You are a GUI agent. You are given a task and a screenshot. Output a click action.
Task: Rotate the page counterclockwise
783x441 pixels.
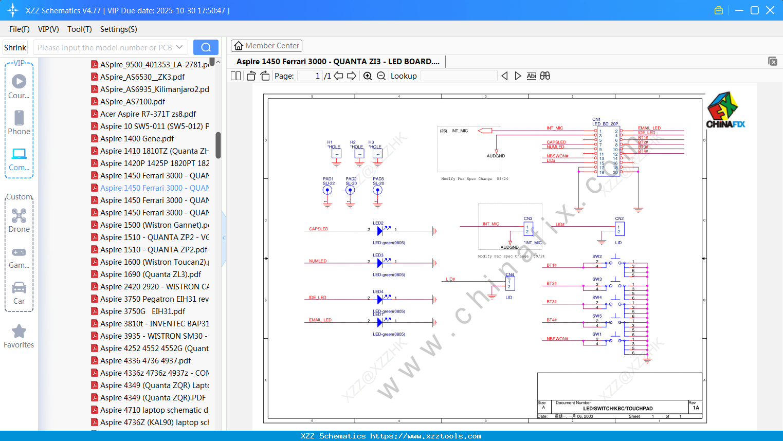251,76
